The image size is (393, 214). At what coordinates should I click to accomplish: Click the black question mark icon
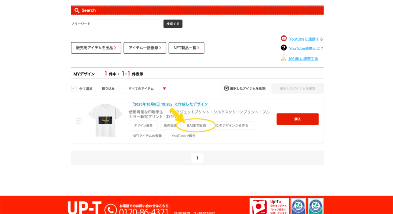click(284, 48)
